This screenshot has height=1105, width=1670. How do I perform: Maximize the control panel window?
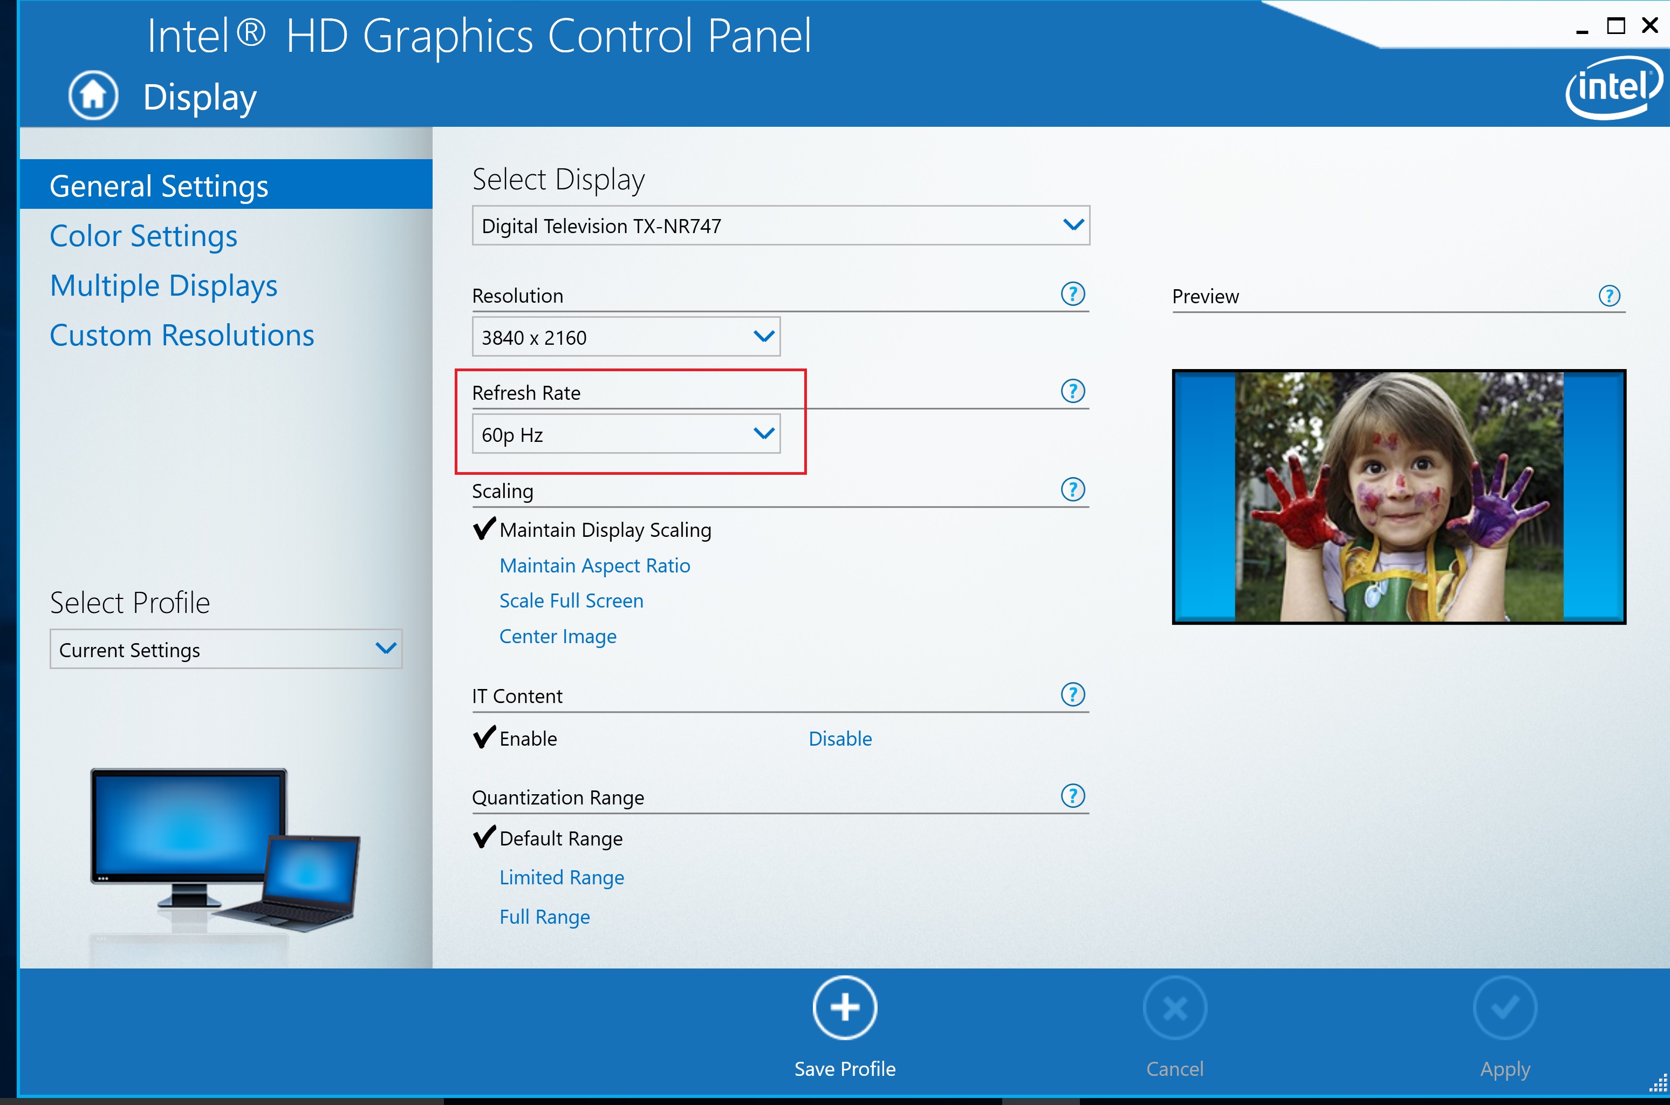click(x=1616, y=25)
